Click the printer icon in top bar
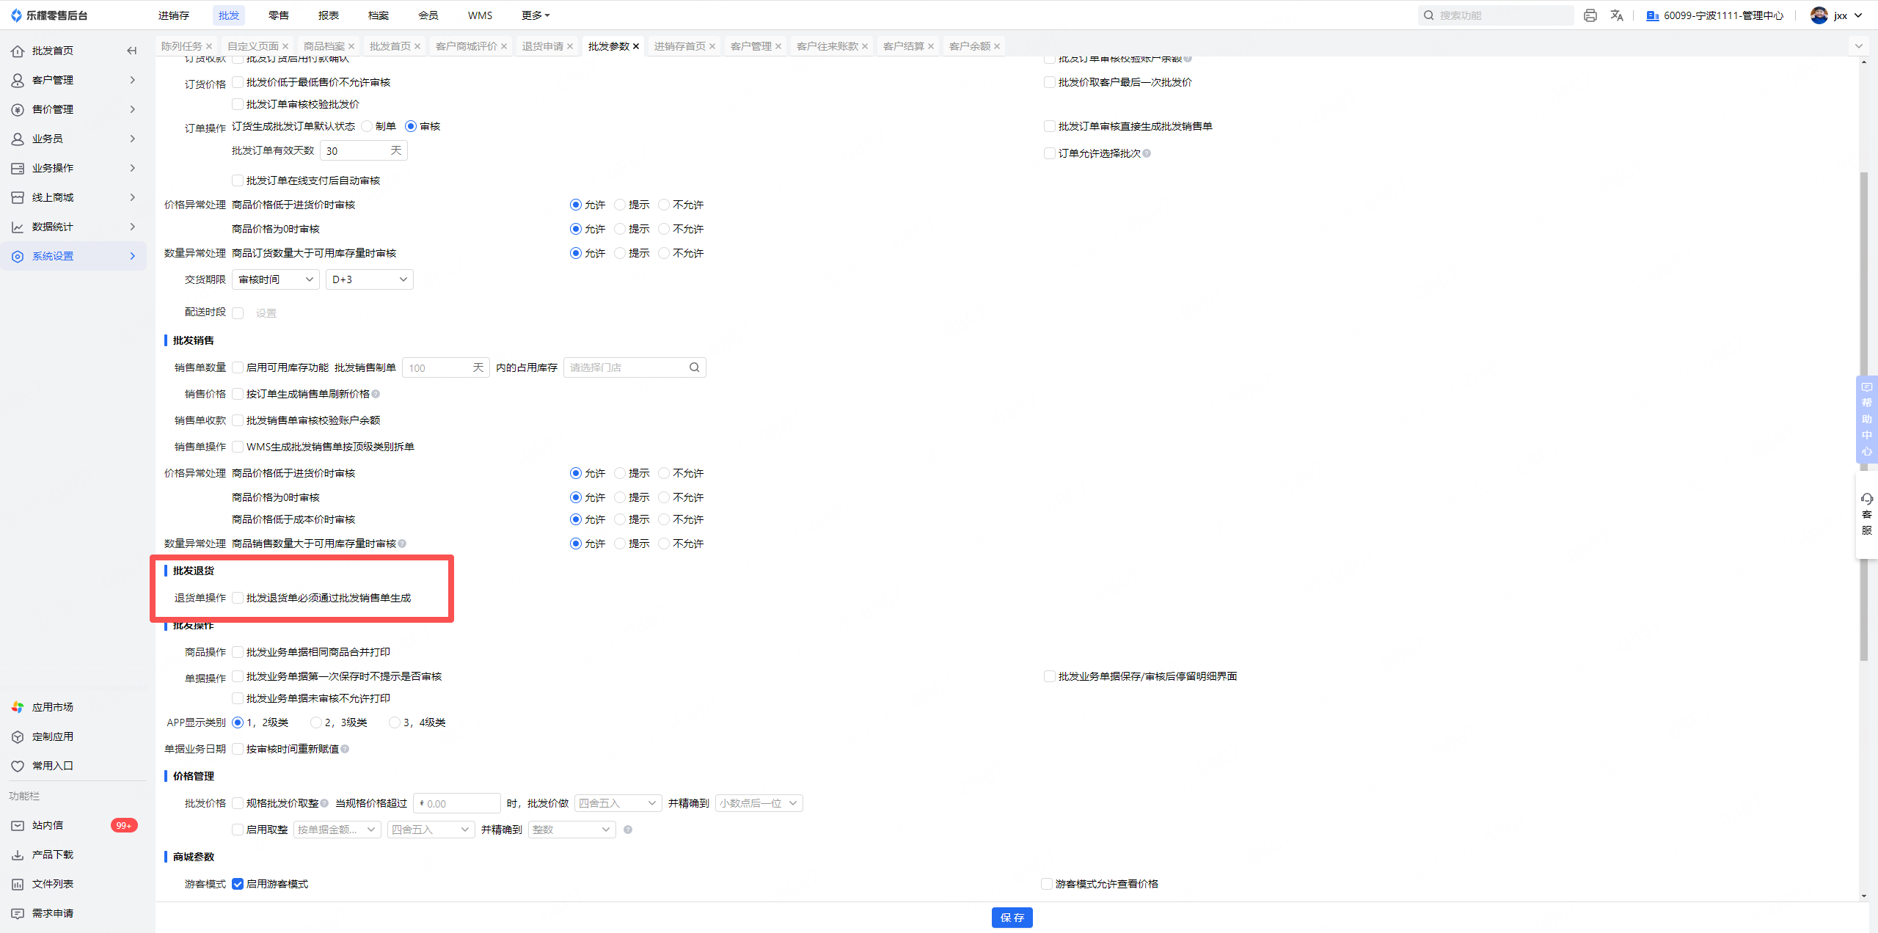The image size is (1878, 933). (1590, 15)
